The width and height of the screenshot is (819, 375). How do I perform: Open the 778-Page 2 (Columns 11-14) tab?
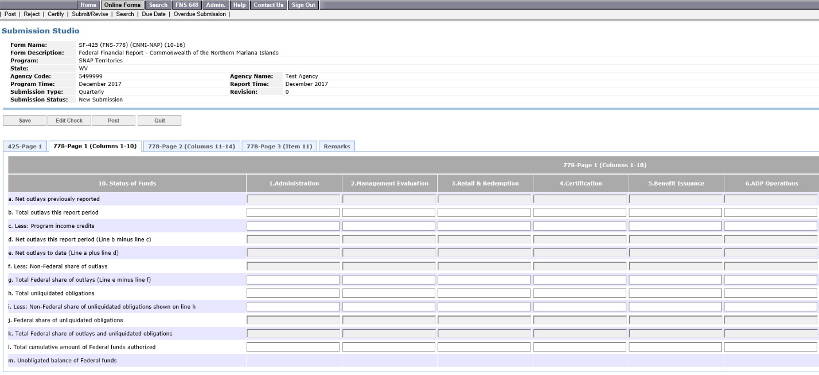pyautogui.click(x=192, y=147)
